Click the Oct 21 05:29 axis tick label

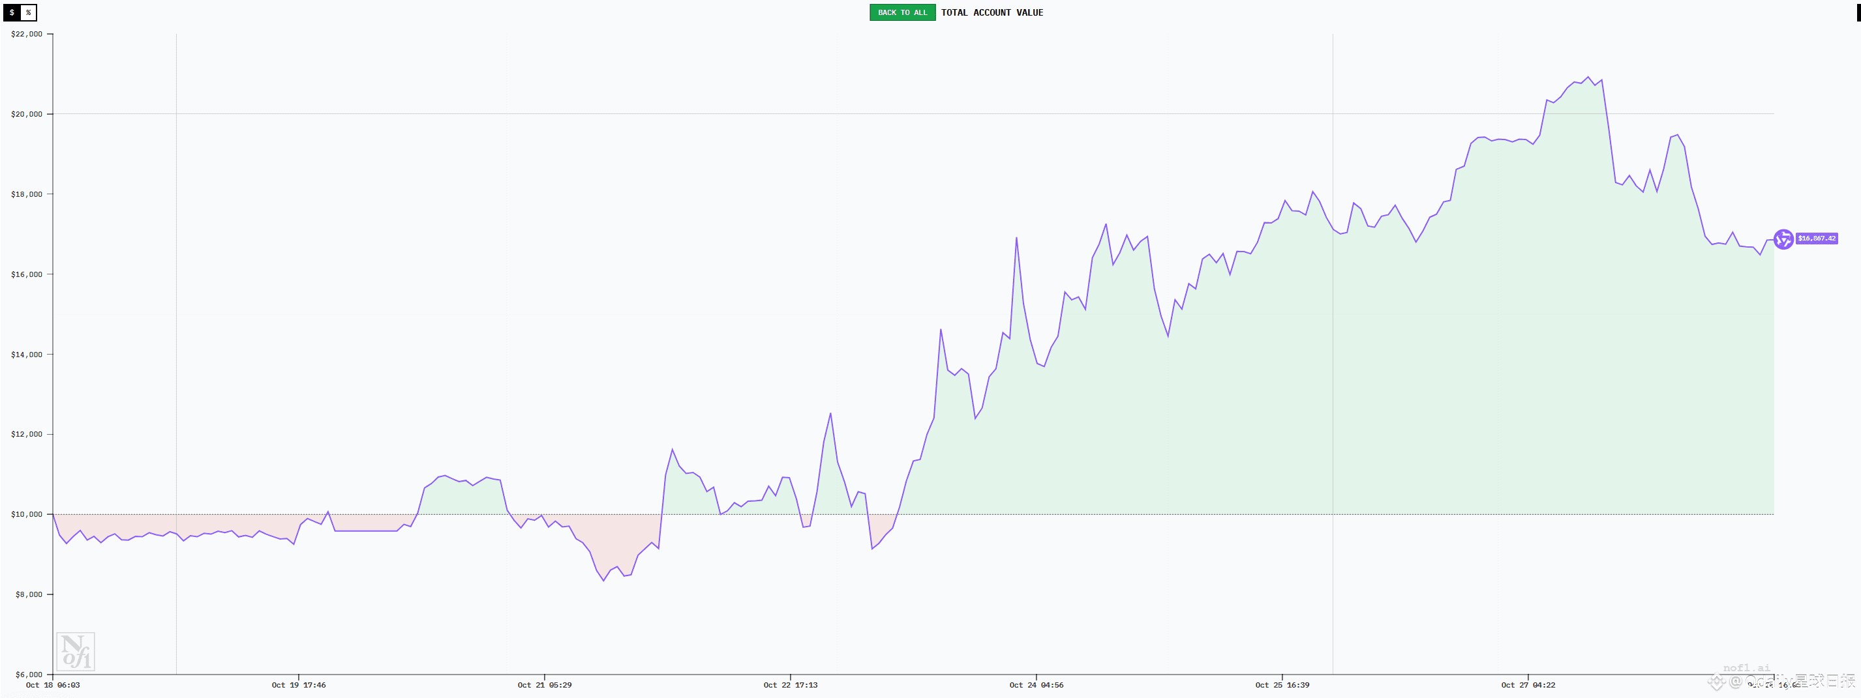[x=544, y=685]
